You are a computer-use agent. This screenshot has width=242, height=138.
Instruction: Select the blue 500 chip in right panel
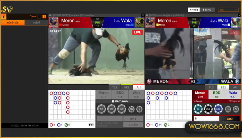[x=218, y=109]
